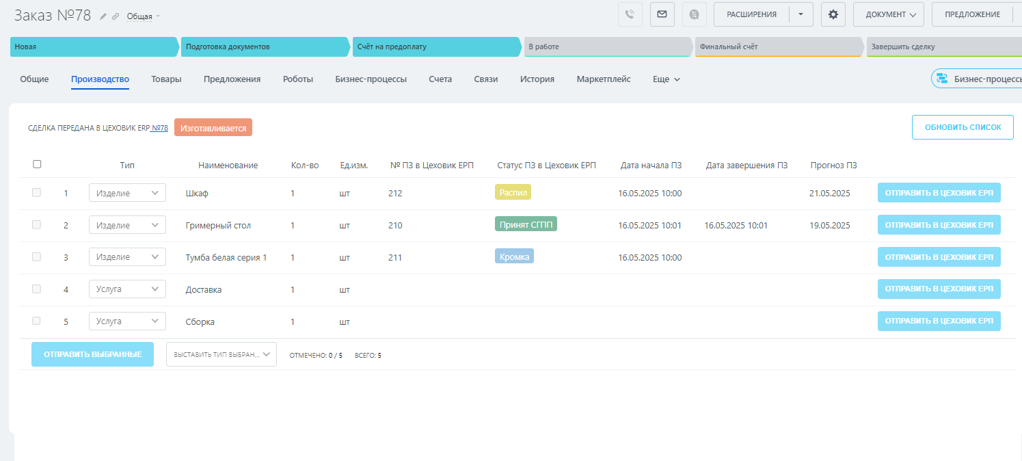Open settings with the gear icon
Image resolution: width=1022 pixels, height=461 pixels.
click(833, 14)
